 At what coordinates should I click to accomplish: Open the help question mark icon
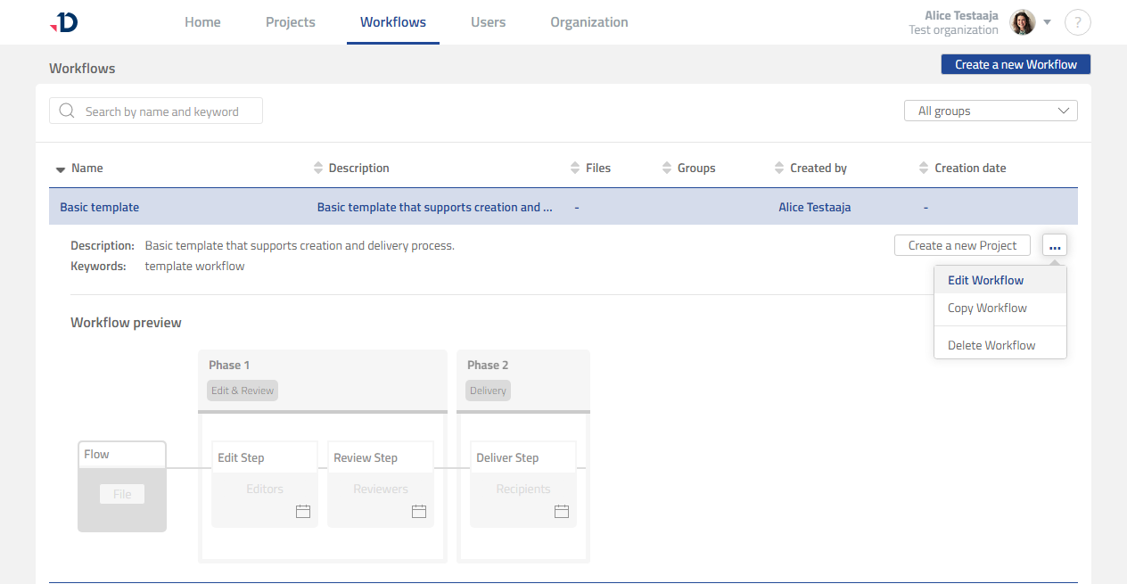click(1077, 22)
